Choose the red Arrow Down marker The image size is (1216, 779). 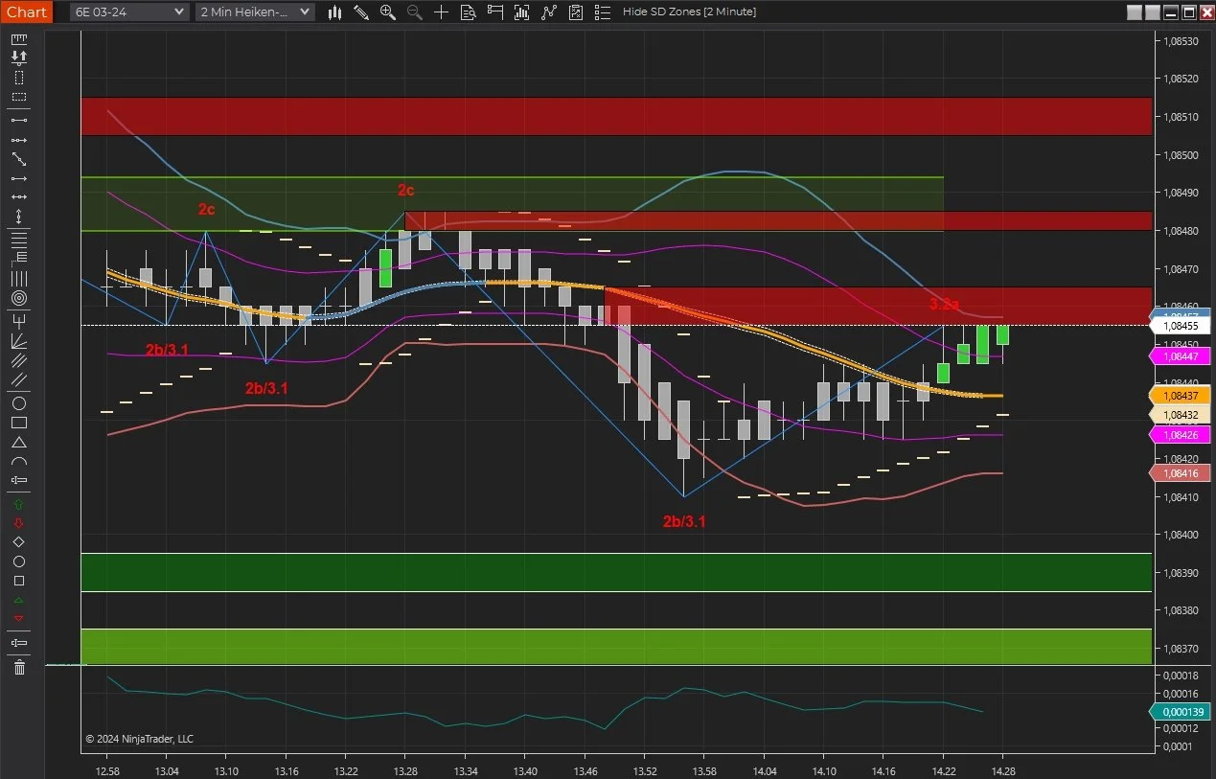pos(18,522)
